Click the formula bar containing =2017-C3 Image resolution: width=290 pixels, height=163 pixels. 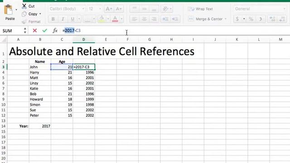[175, 31]
